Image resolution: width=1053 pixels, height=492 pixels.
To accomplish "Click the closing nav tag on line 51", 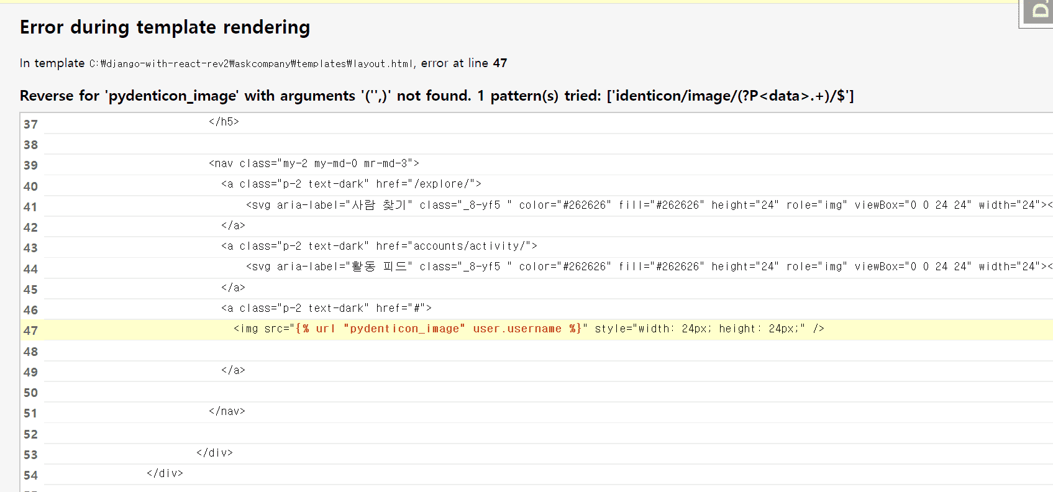I will coord(227,411).
